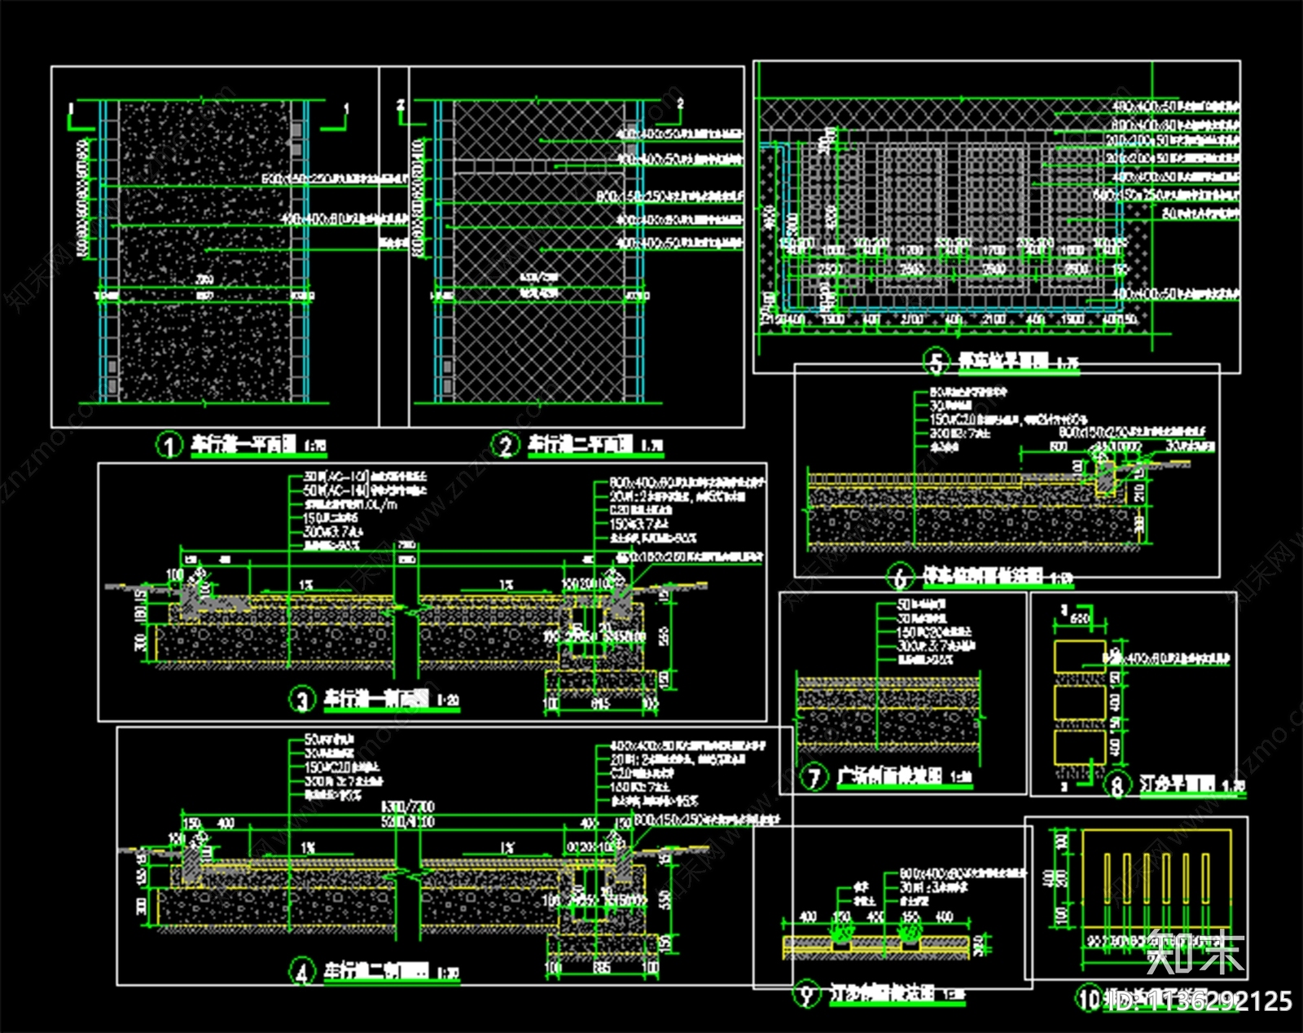This screenshot has width=1303, height=1033.
Task: Pick the left green plant symbol in drawing 9
Action: (840, 930)
